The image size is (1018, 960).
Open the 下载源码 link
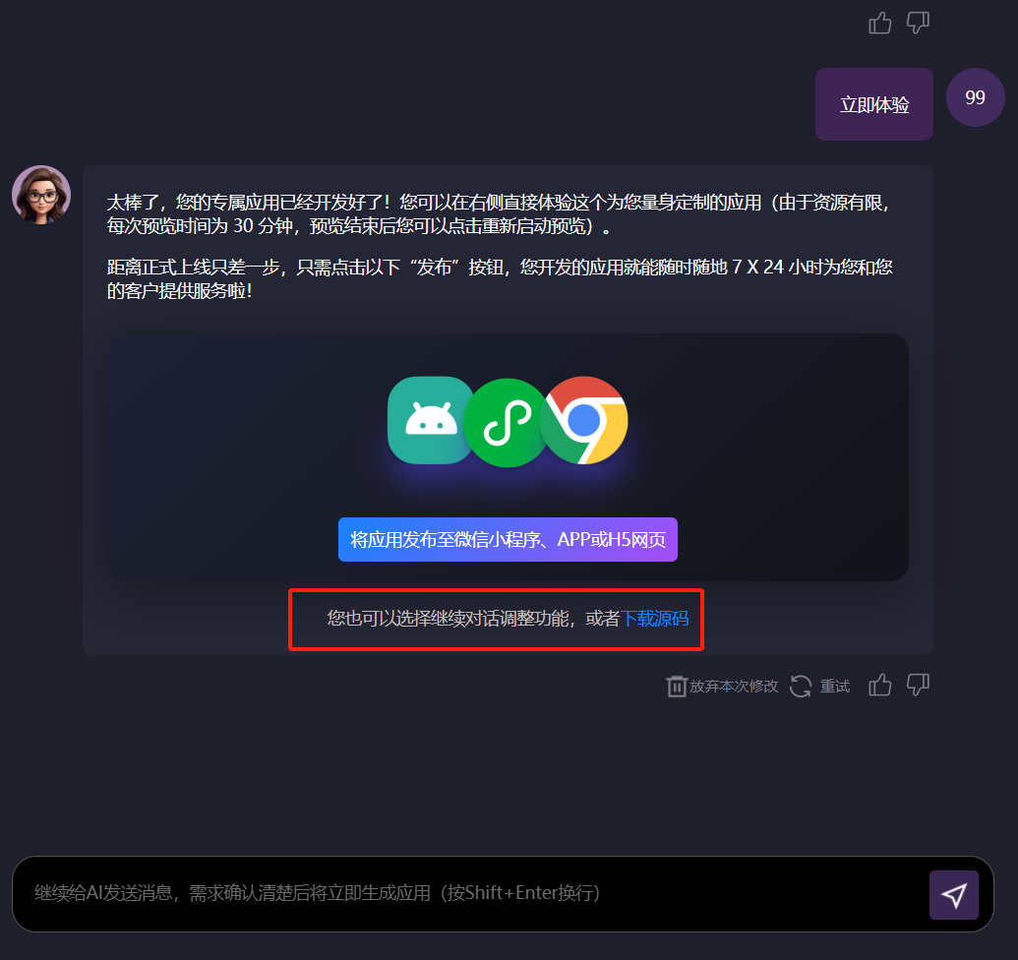point(654,619)
